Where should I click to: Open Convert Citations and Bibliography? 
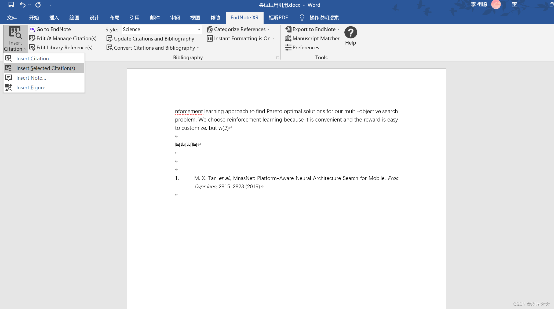154,48
